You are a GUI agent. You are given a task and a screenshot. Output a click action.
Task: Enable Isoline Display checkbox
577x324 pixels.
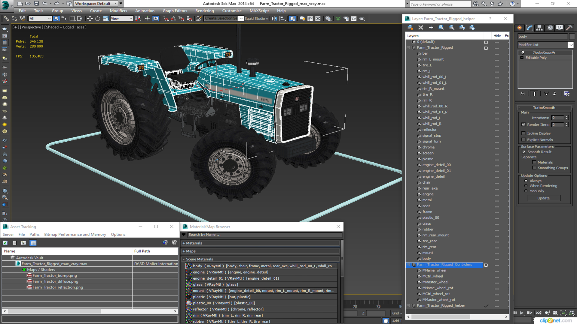(x=524, y=133)
